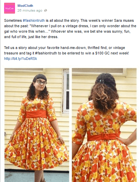The image size is (140, 182).
Task: Click the orange belt in back-view photo
Action: click(103, 136)
